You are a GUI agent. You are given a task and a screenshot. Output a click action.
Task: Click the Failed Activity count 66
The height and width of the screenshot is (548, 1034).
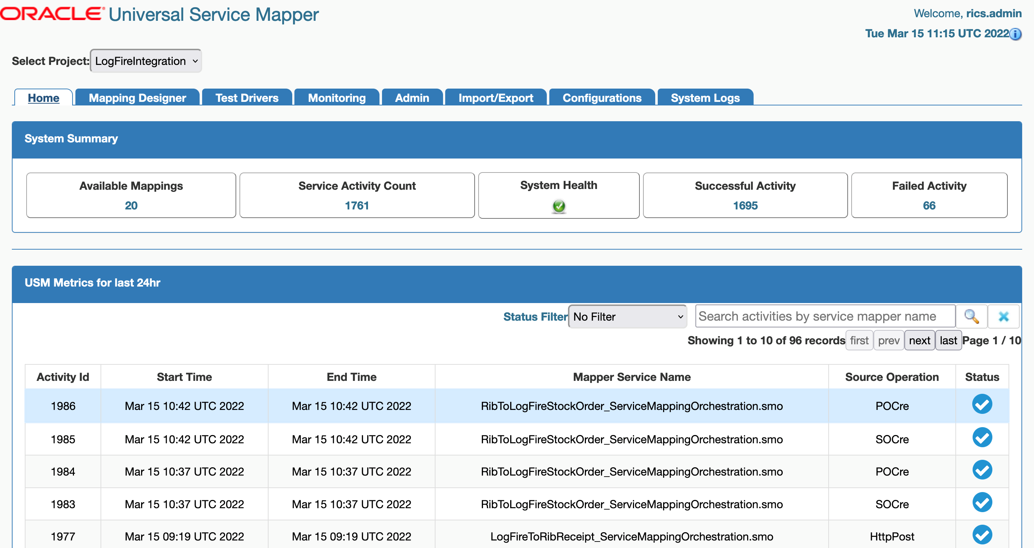tap(929, 205)
